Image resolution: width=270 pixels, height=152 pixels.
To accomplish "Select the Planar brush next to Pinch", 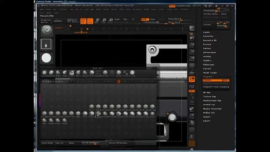I will point(85,114).
